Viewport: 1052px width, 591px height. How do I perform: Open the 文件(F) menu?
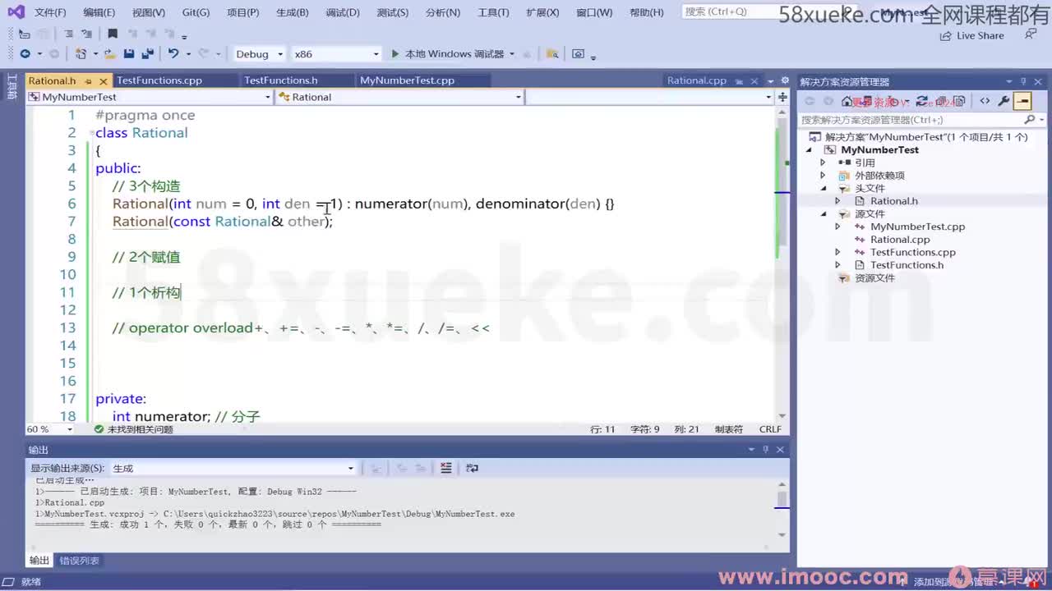(x=50, y=12)
